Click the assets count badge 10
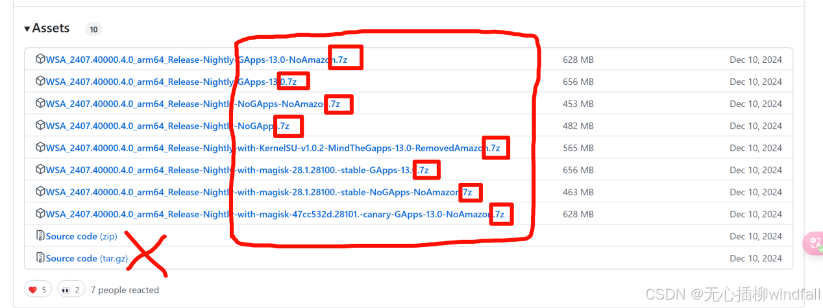This screenshot has width=823, height=308. [93, 29]
